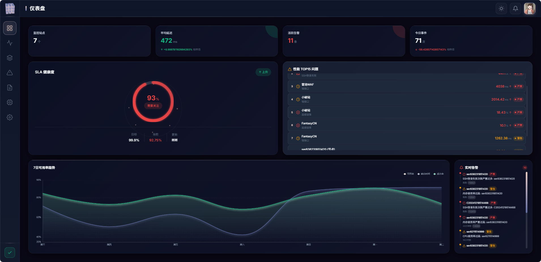Click the SLA 93% health ring gauge
The width and height of the screenshot is (541, 262).
pyautogui.click(x=153, y=101)
